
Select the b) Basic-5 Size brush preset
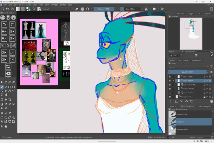[190, 114]
